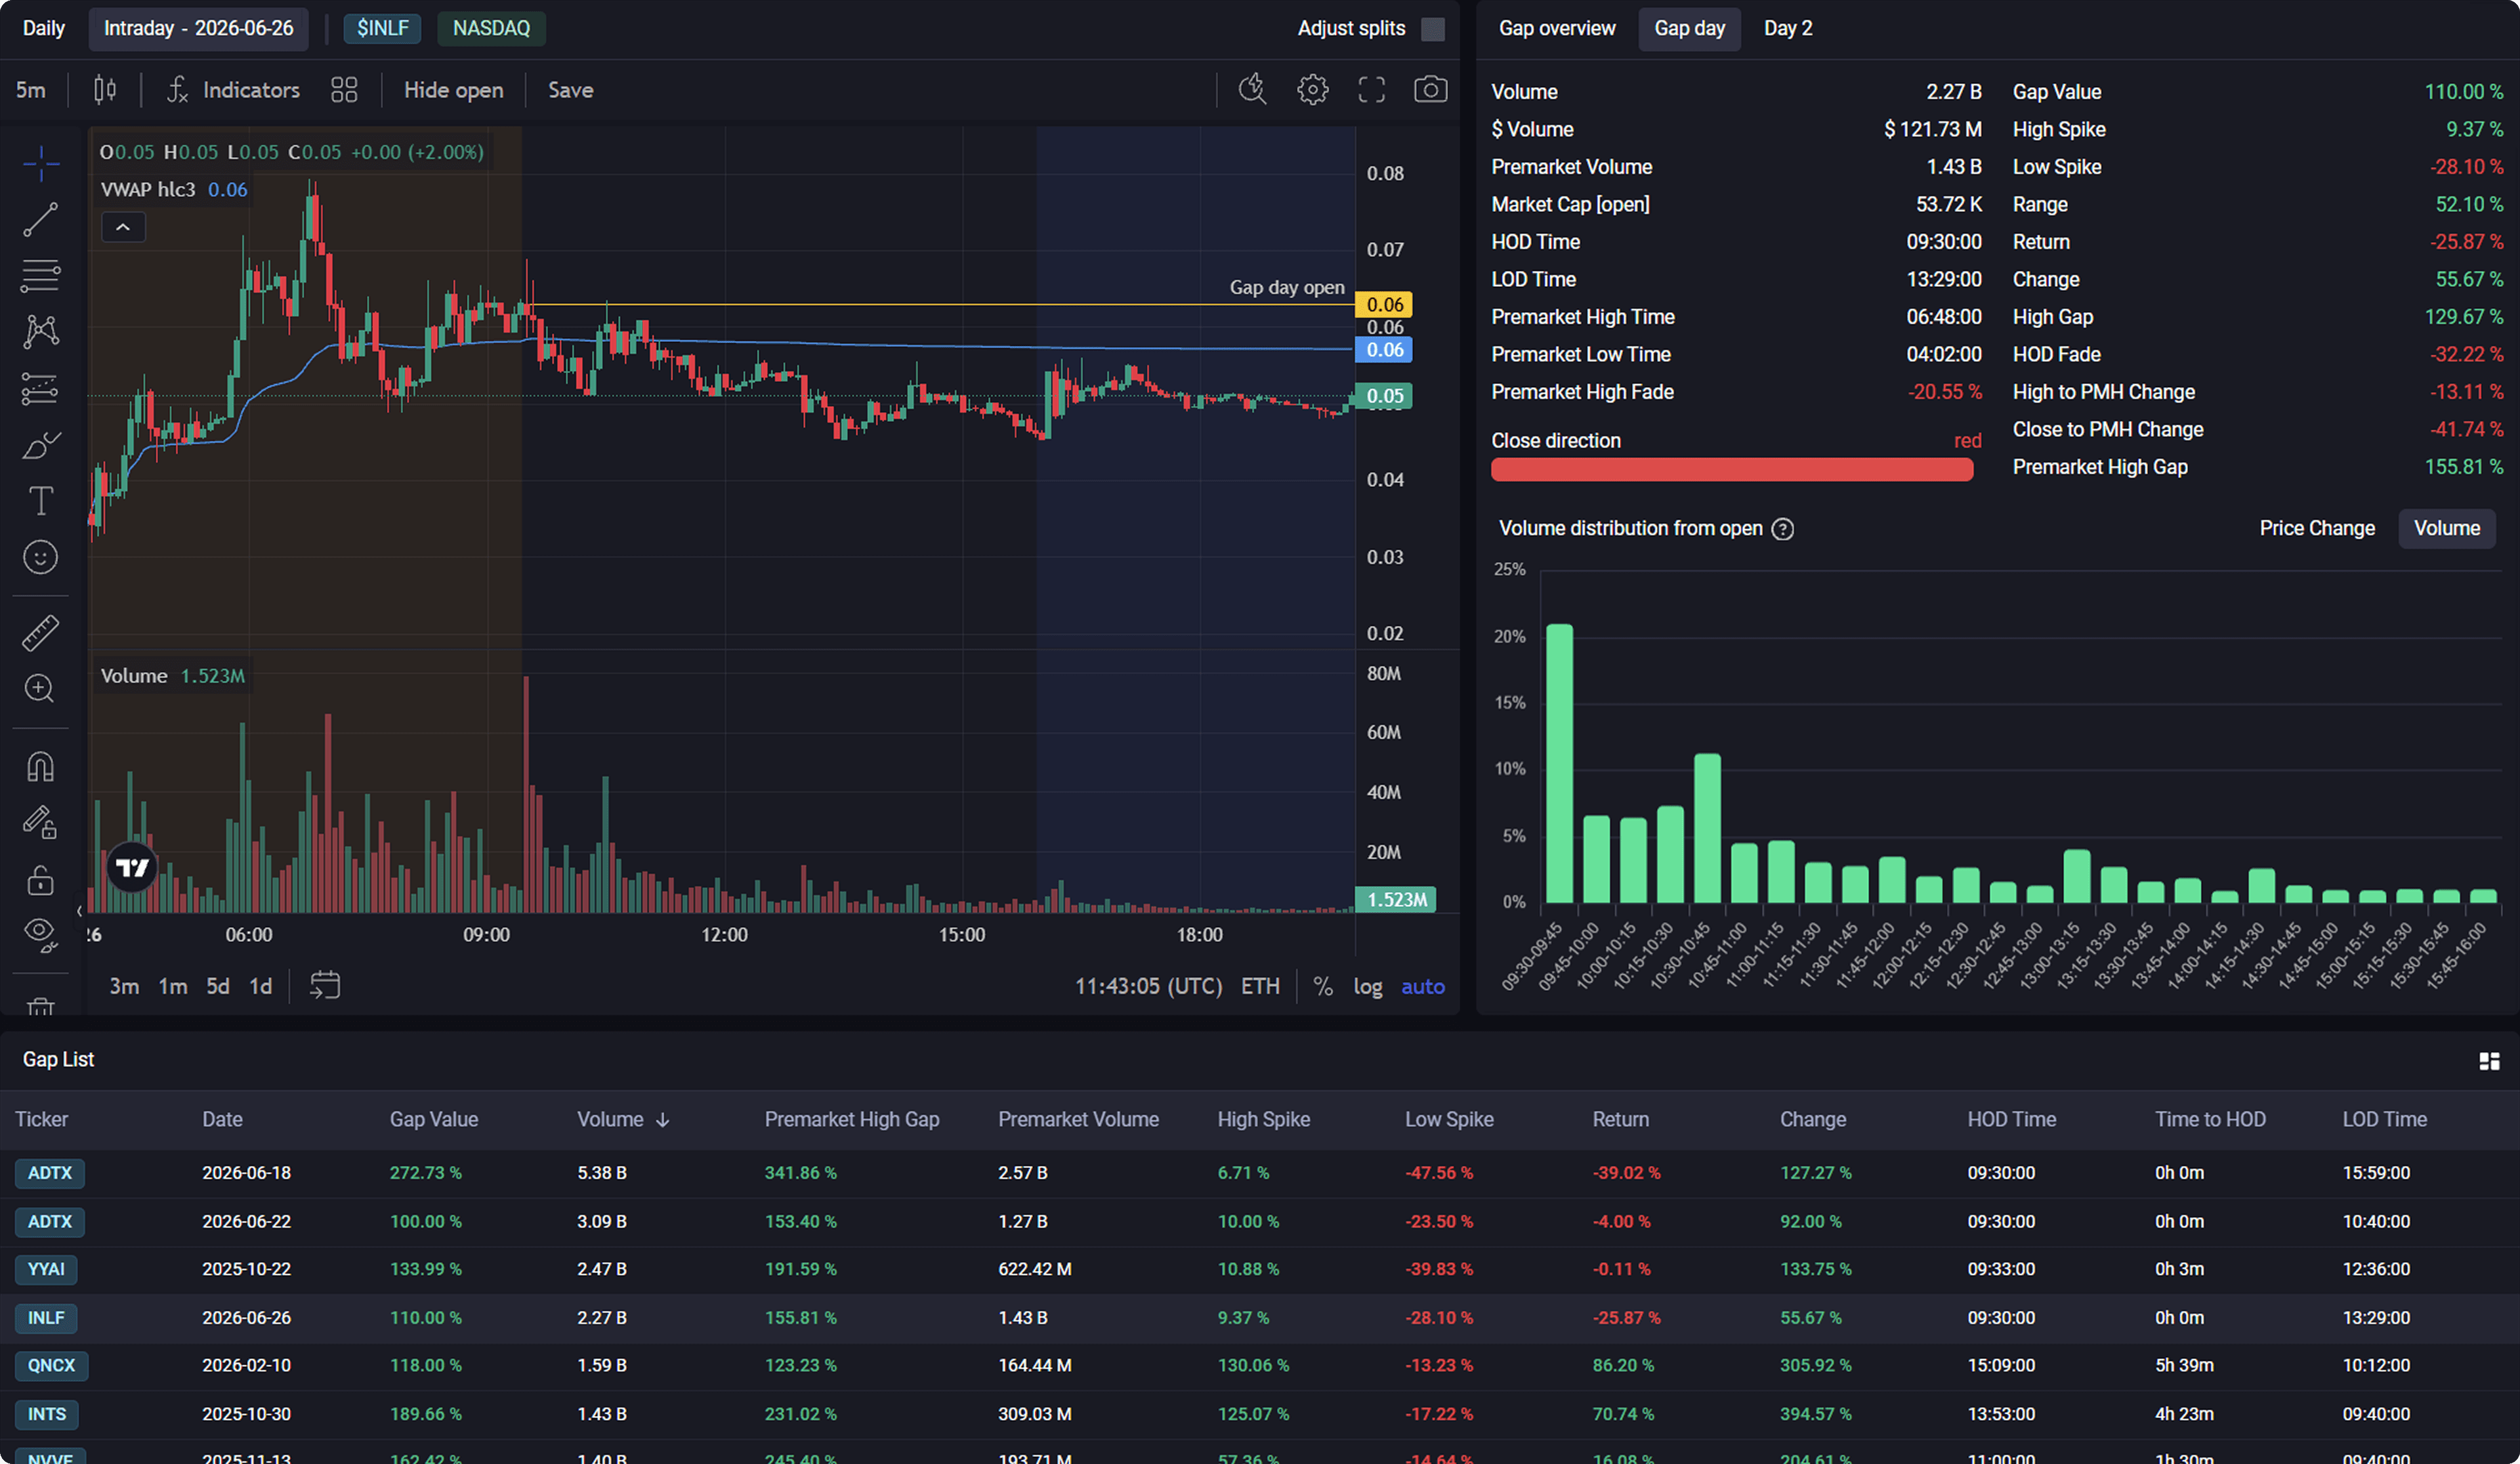The image size is (2520, 1464).
Task: Sort the Gap List by Date column
Action: point(222,1119)
